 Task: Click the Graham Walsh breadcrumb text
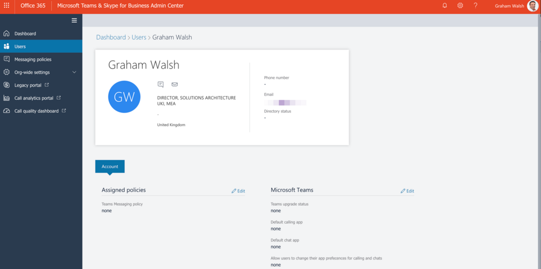pyautogui.click(x=172, y=37)
